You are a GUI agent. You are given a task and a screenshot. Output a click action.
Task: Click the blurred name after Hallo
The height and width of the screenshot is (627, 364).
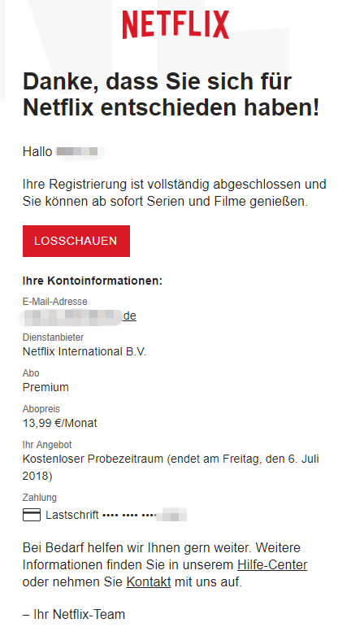(79, 152)
